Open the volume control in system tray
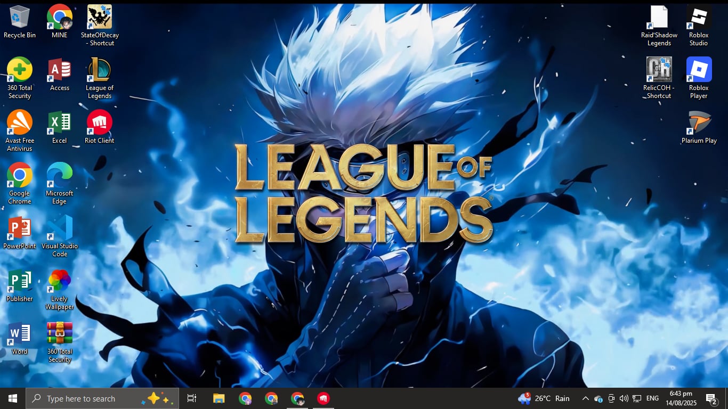728x409 pixels. (624, 398)
